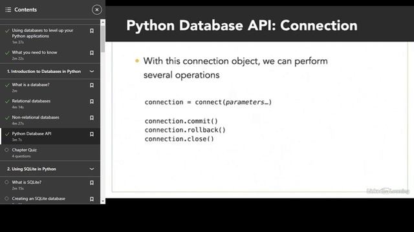Bookmark 'Non-relational databases' lesson
This screenshot has width=414, height=232.
pos(92,118)
